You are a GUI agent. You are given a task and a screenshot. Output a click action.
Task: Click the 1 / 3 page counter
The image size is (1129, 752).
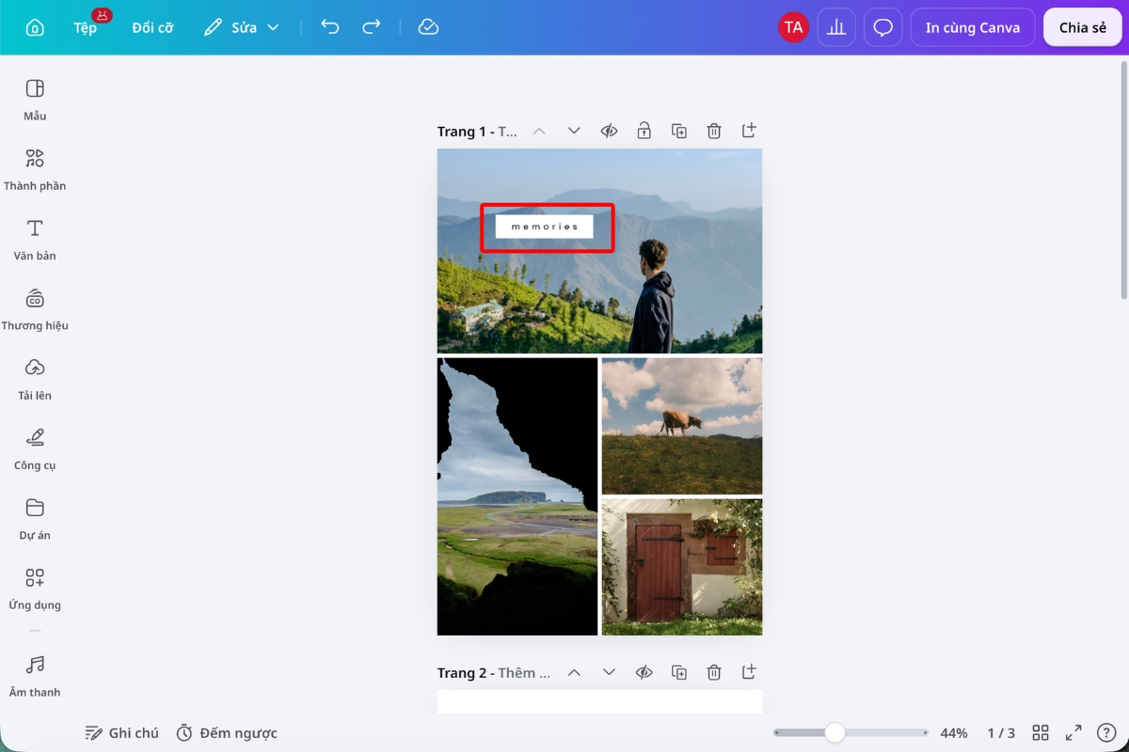click(x=1001, y=732)
